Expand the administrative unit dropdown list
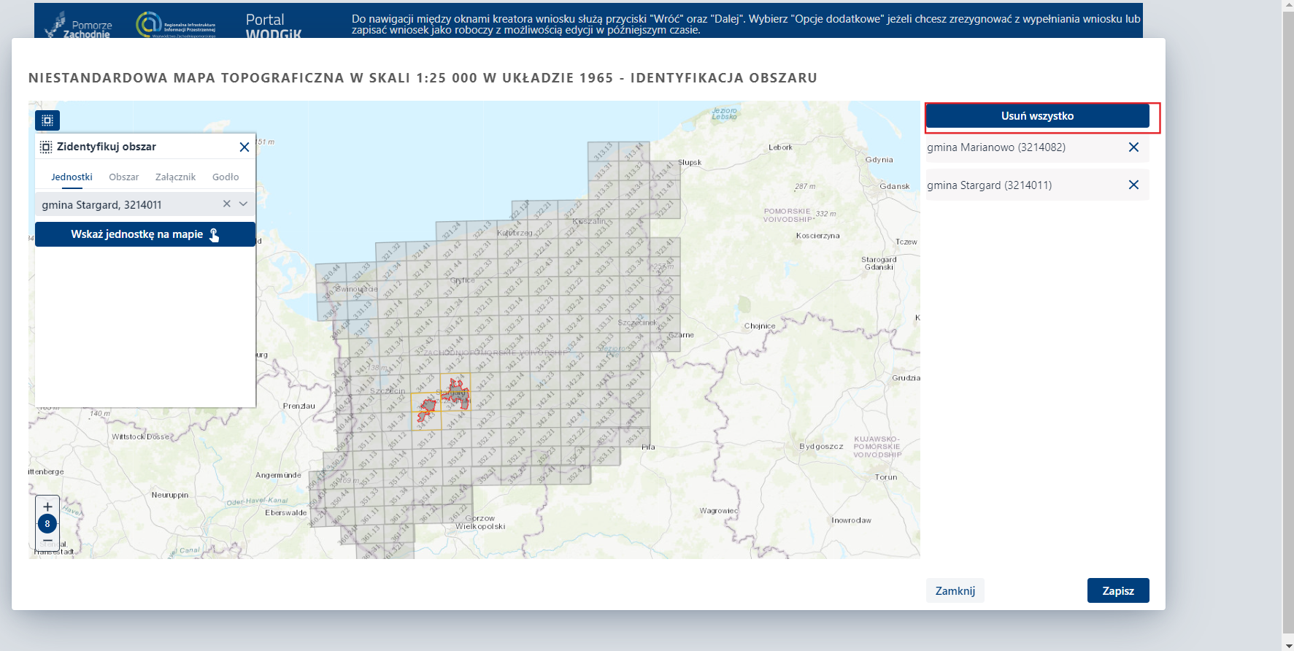The width and height of the screenshot is (1294, 651). pos(244,204)
